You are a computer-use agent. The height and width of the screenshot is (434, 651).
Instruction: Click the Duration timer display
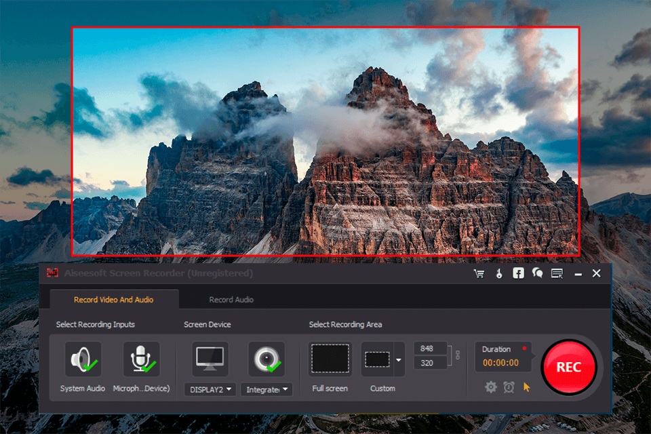click(x=503, y=356)
